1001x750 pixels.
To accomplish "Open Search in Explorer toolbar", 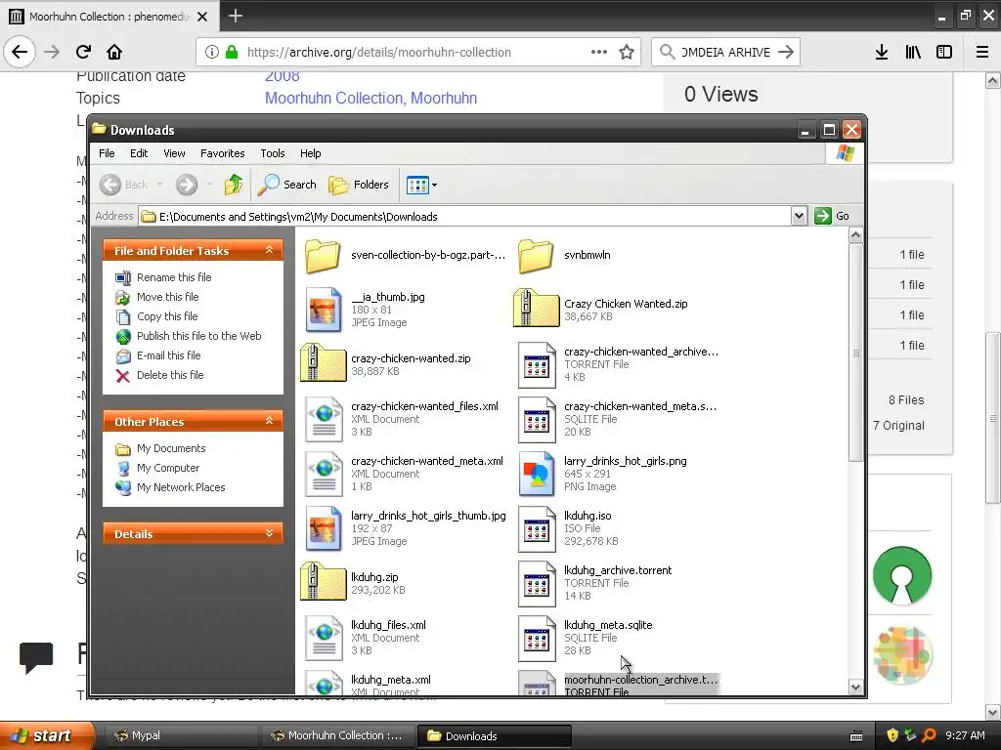I will coord(287,185).
